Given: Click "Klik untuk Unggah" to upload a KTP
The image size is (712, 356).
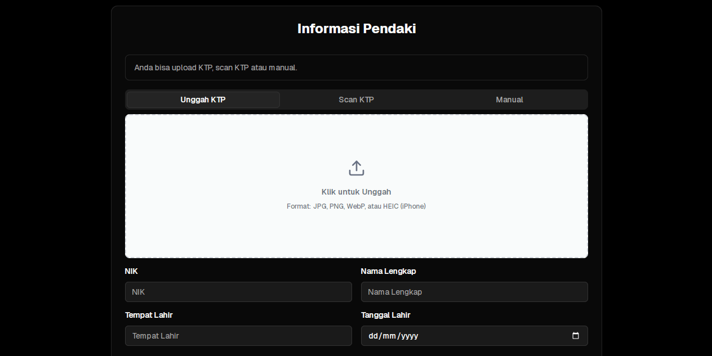Looking at the screenshot, I should pos(356,192).
